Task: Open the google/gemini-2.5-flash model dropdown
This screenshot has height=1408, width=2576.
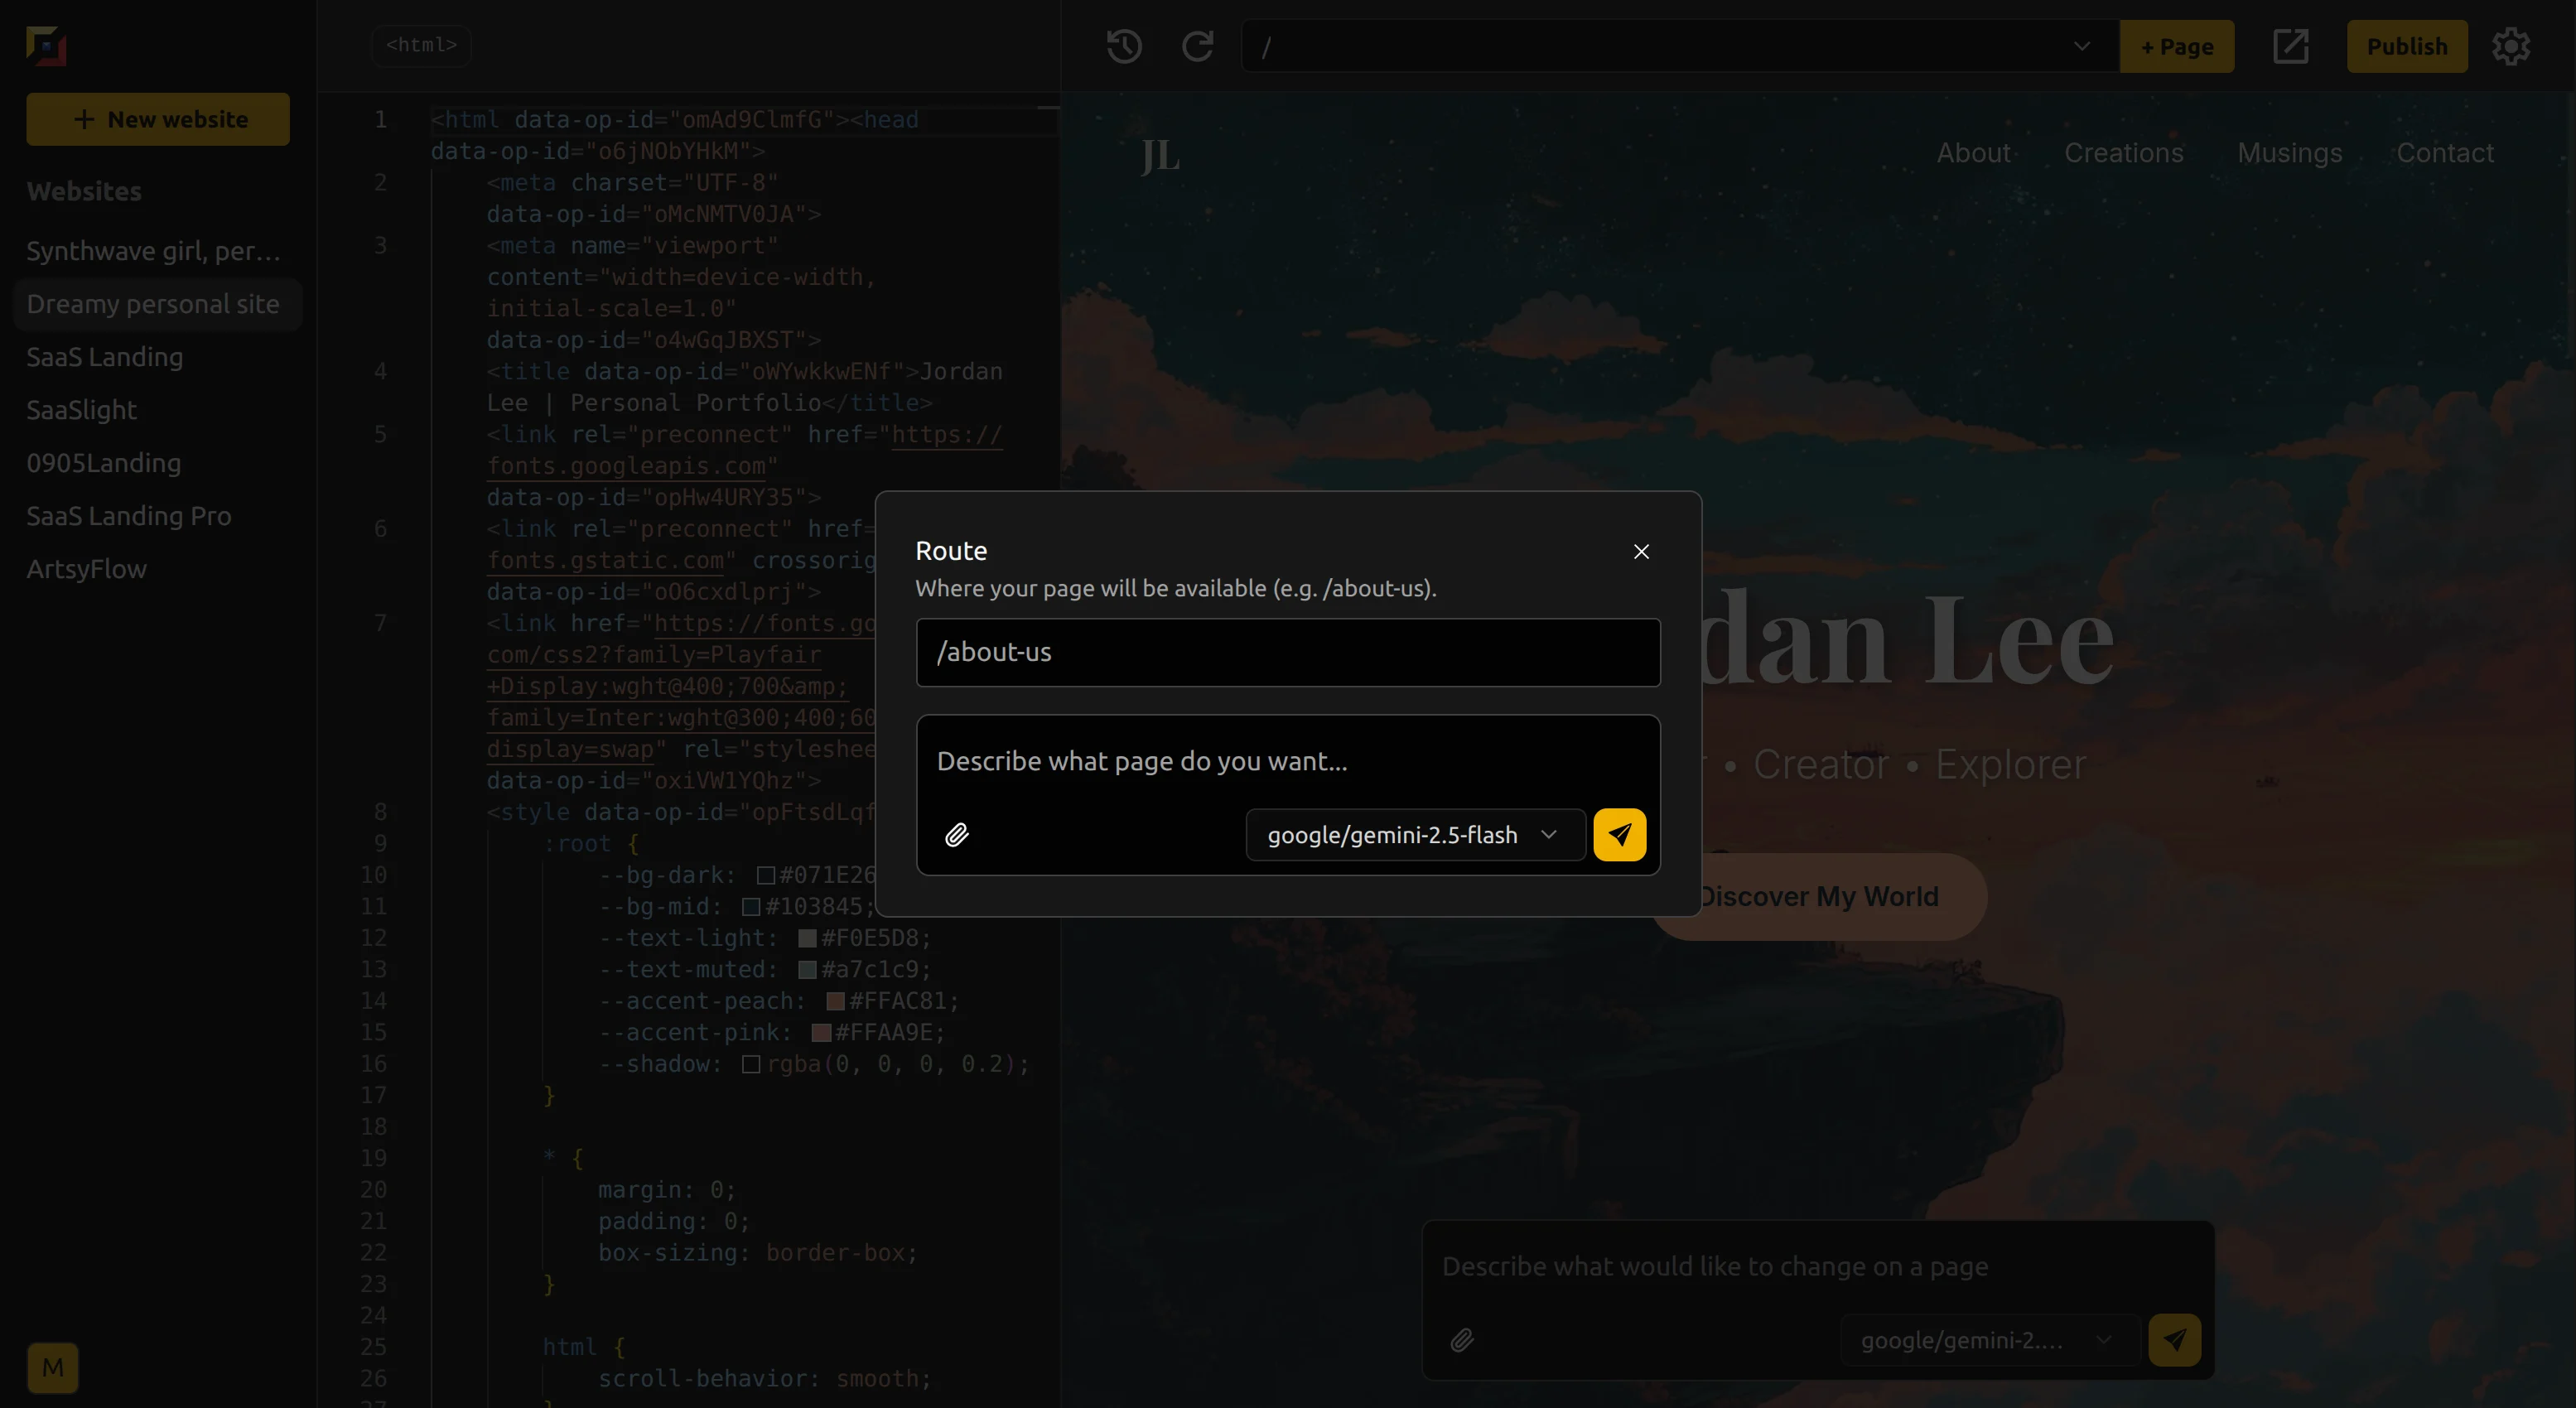Action: tap(1414, 834)
